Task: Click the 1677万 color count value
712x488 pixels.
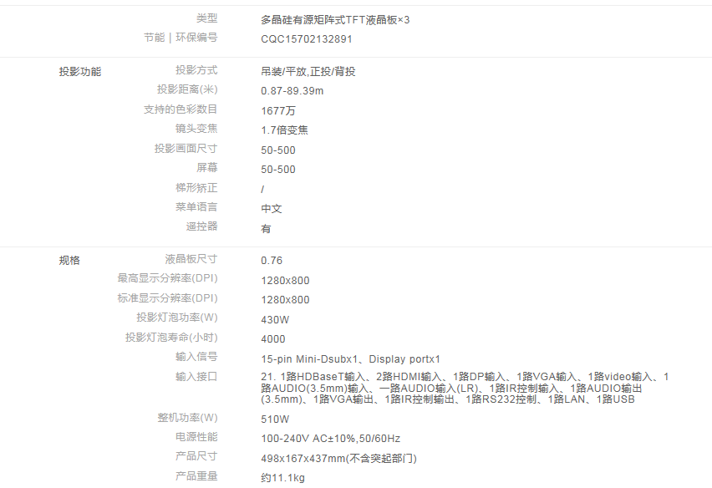Action: [x=277, y=110]
